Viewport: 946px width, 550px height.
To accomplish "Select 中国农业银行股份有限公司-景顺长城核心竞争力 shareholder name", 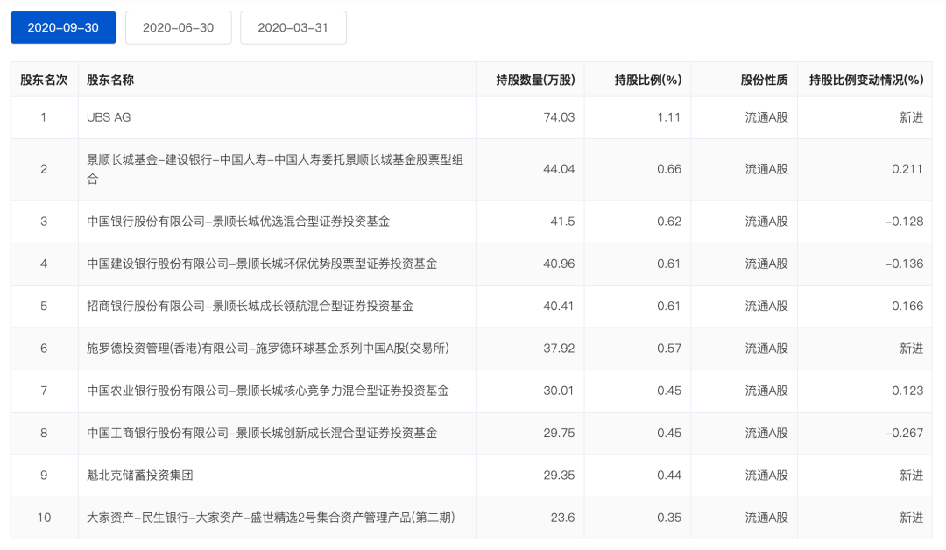I will click(x=268, y=391).
